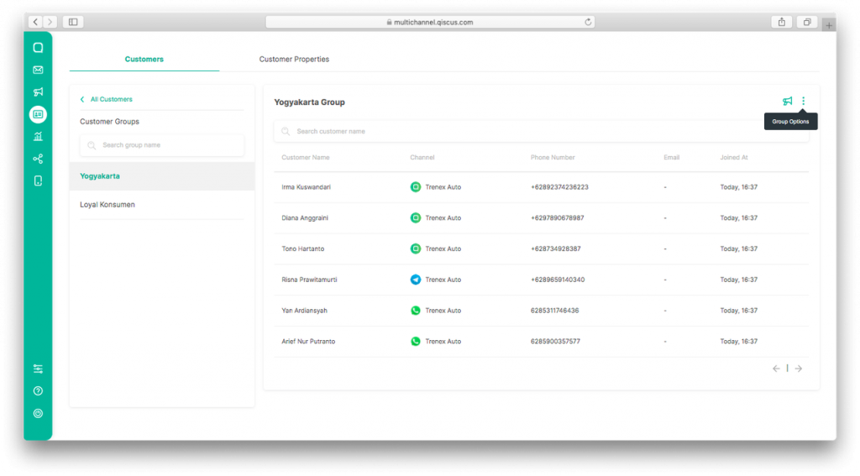
Task: Click the power icon in the sidebar
Action: click(38, 414)
